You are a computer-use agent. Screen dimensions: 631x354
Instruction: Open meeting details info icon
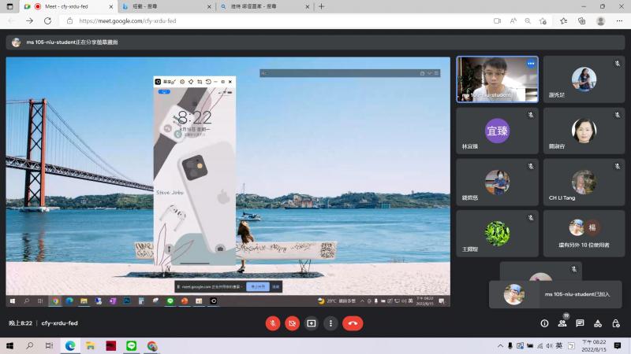point(544,323)
